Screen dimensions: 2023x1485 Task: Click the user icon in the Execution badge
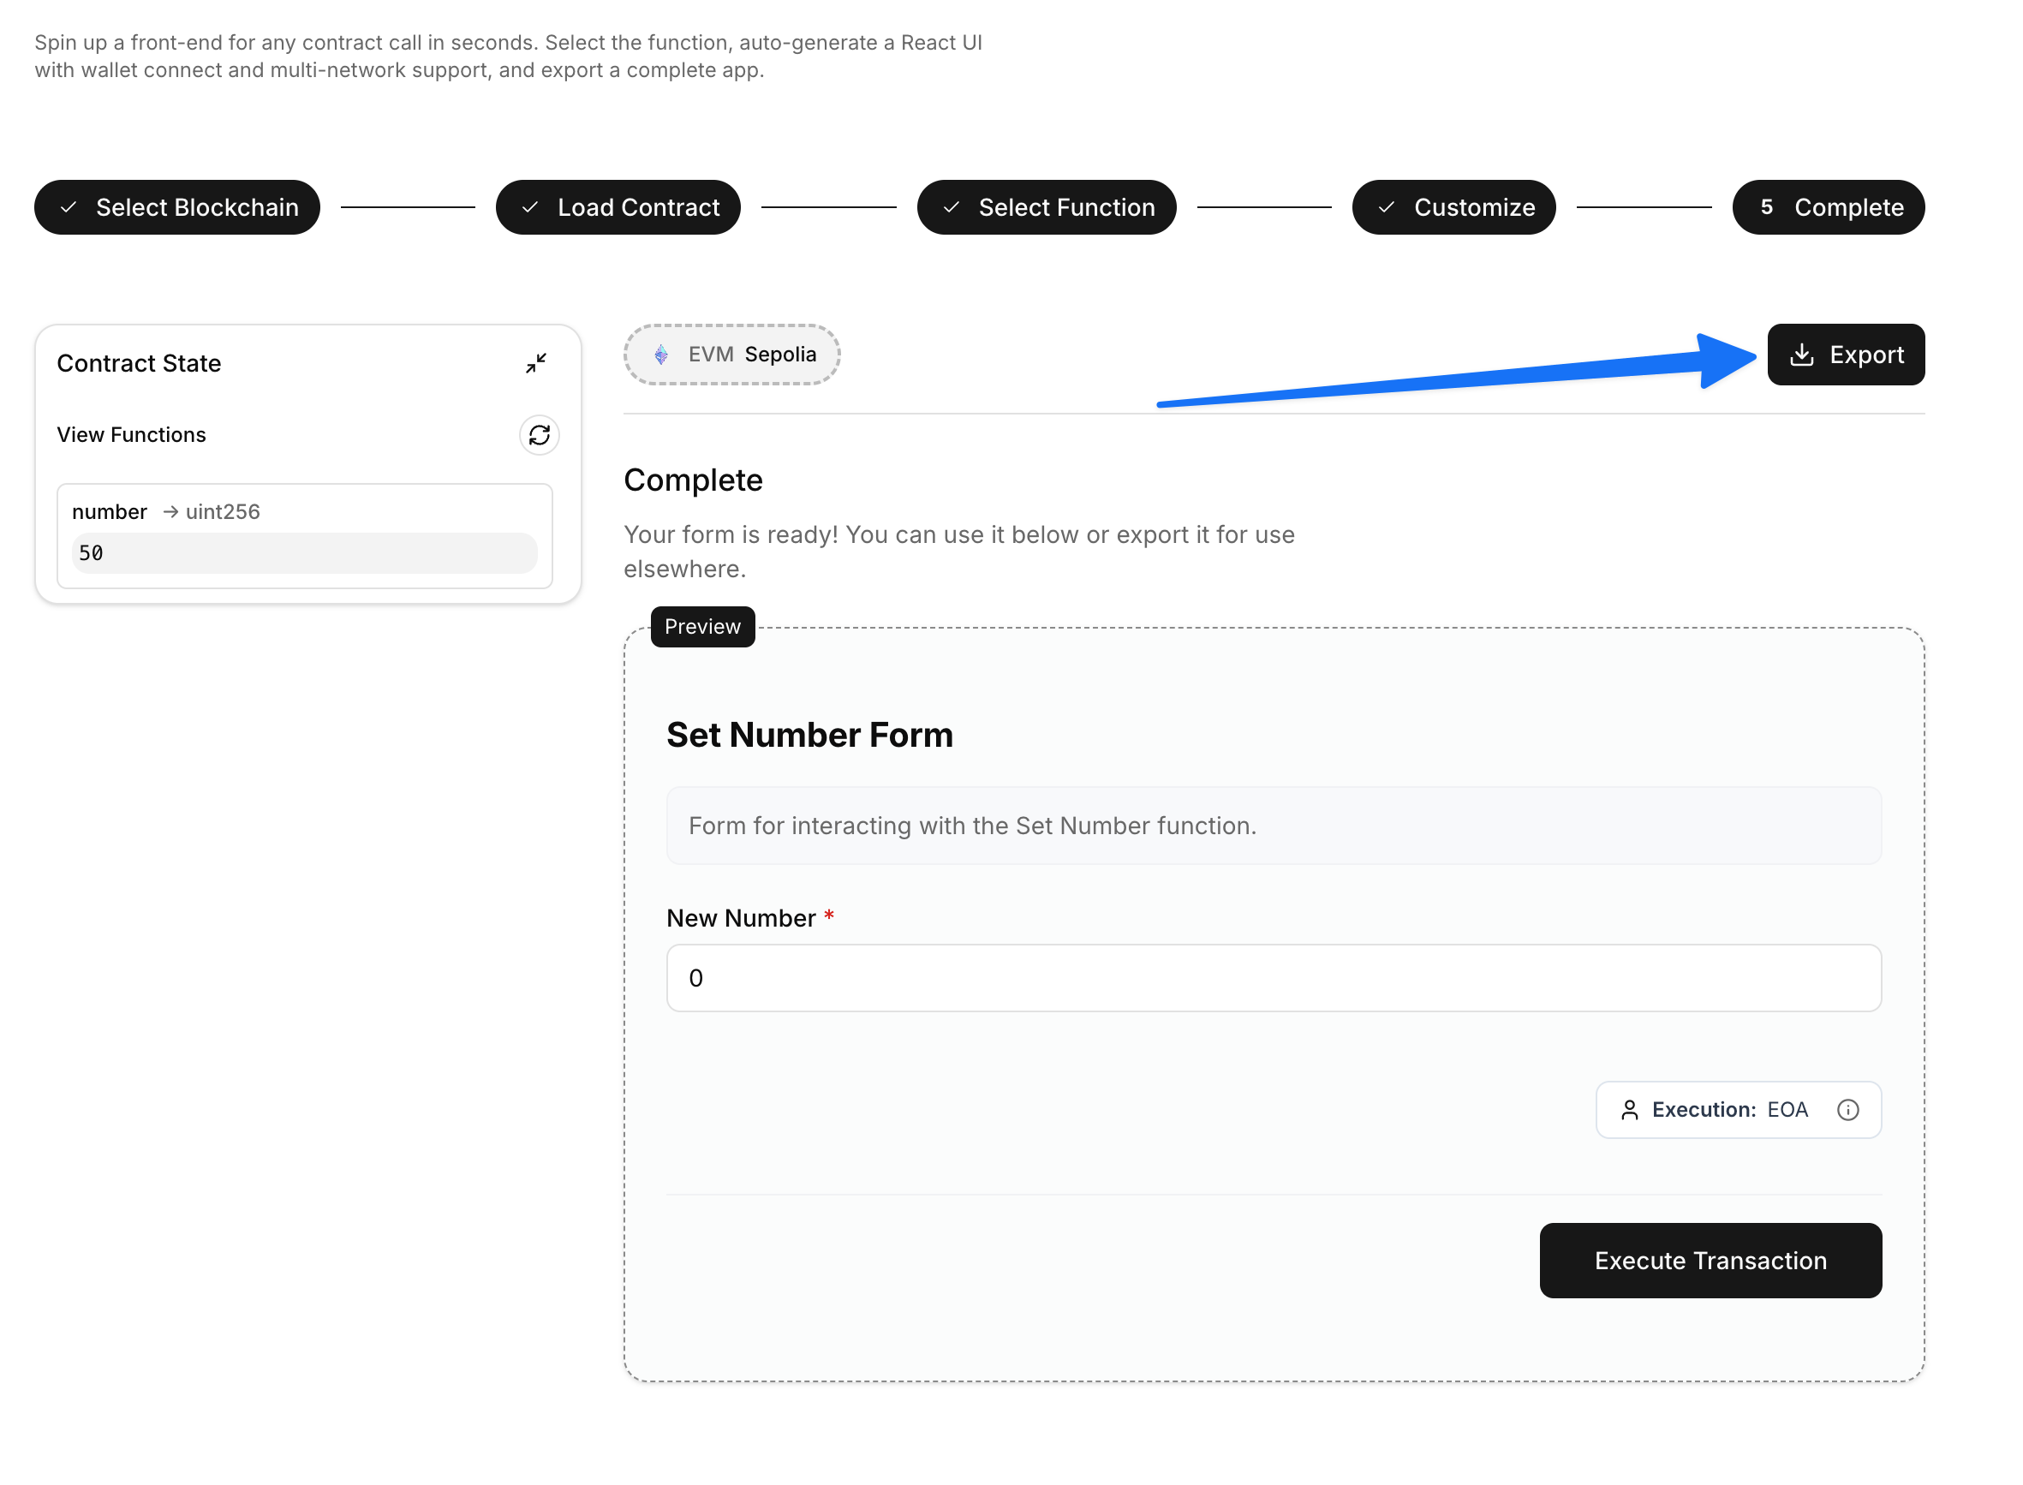pos(1629,1109)
